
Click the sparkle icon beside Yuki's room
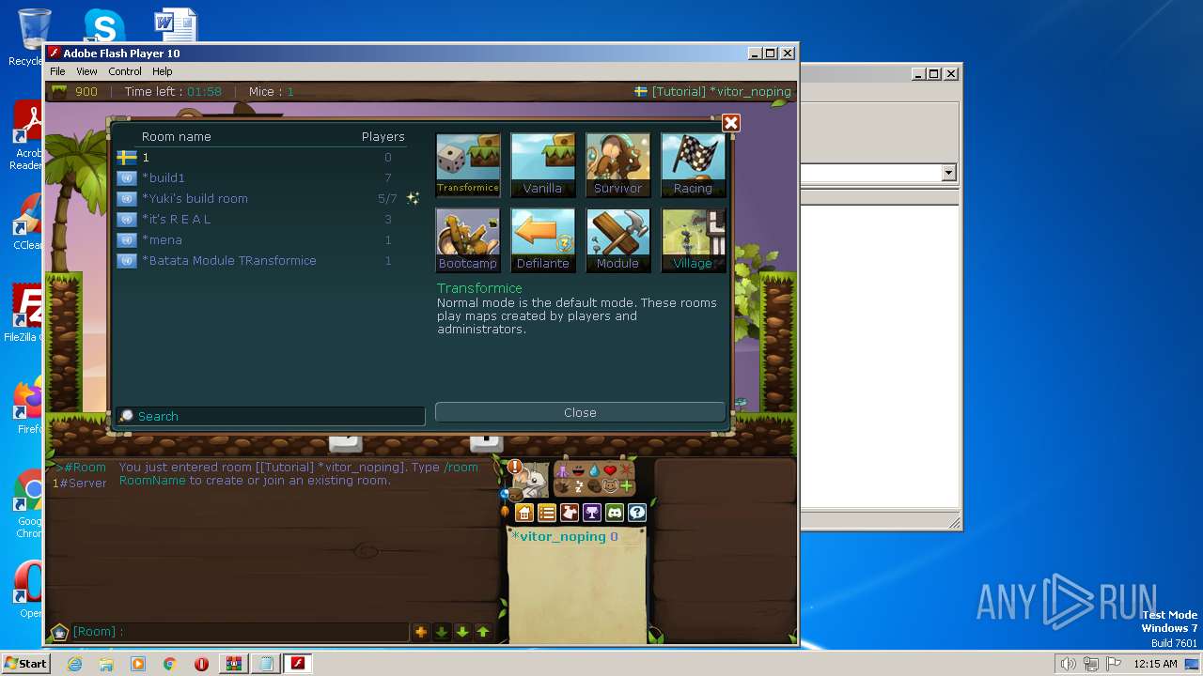pyautogui.click(x=413, y=198)
